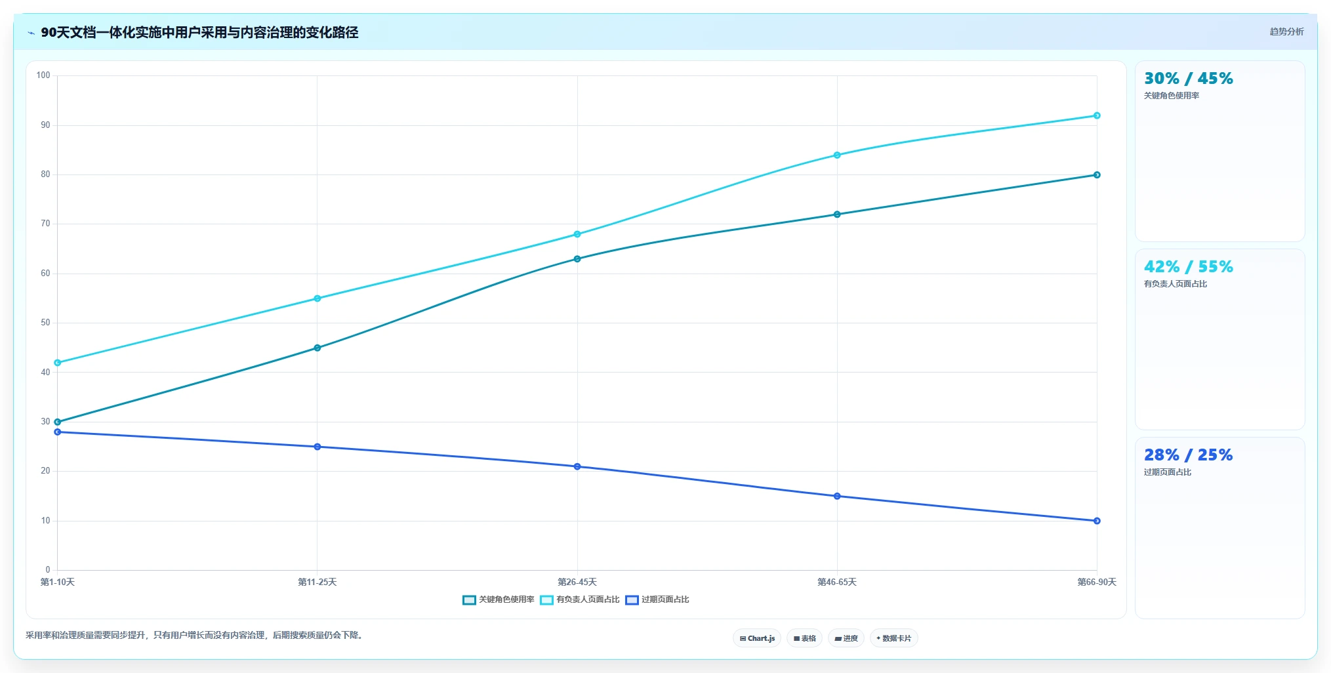The height and width of the screenshot is (673, 1331).
Task: Click the 有负责人页面占比 point at 第11-25天
Action: point(317,298)
